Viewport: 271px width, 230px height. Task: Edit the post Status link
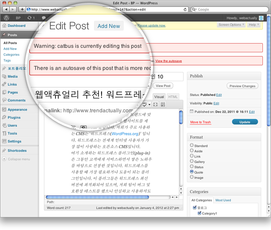coord(219,95)
